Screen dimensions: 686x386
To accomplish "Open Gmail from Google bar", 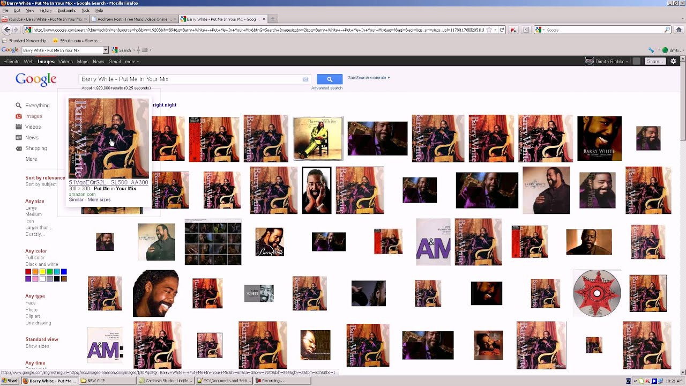I will (115, 62).
